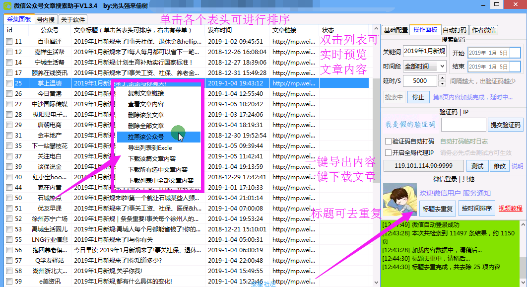Viewport: 527px width, 287px height.
Task: Choose 删除该条文章 from context menu
Action: click(158, 115)
